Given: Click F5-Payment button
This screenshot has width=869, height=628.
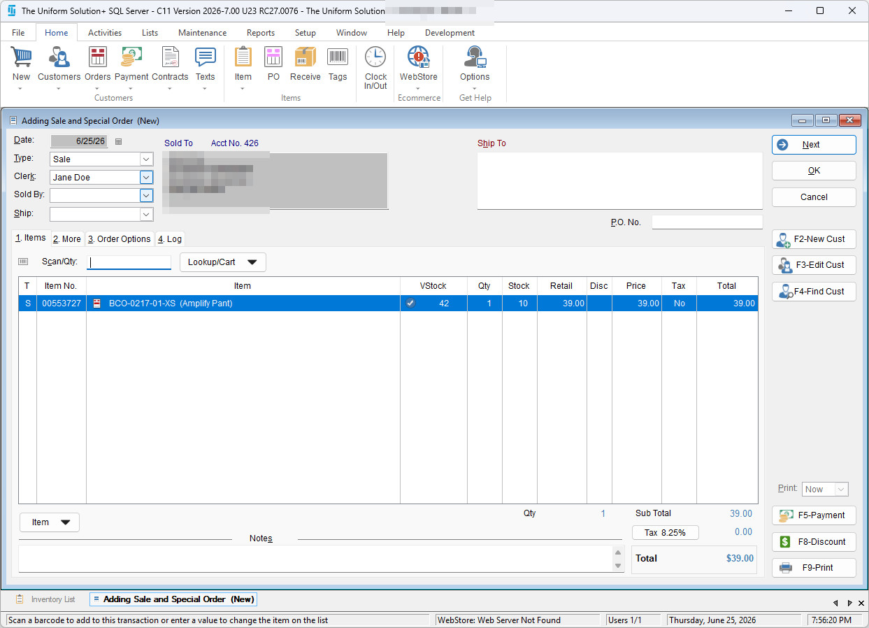Looking at the screenshot, I should (814, 515).
